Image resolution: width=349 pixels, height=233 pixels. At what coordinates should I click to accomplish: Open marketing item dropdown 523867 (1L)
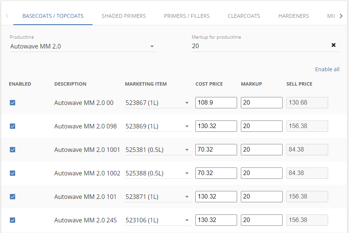pyautogui.click(x=158, y=103)
